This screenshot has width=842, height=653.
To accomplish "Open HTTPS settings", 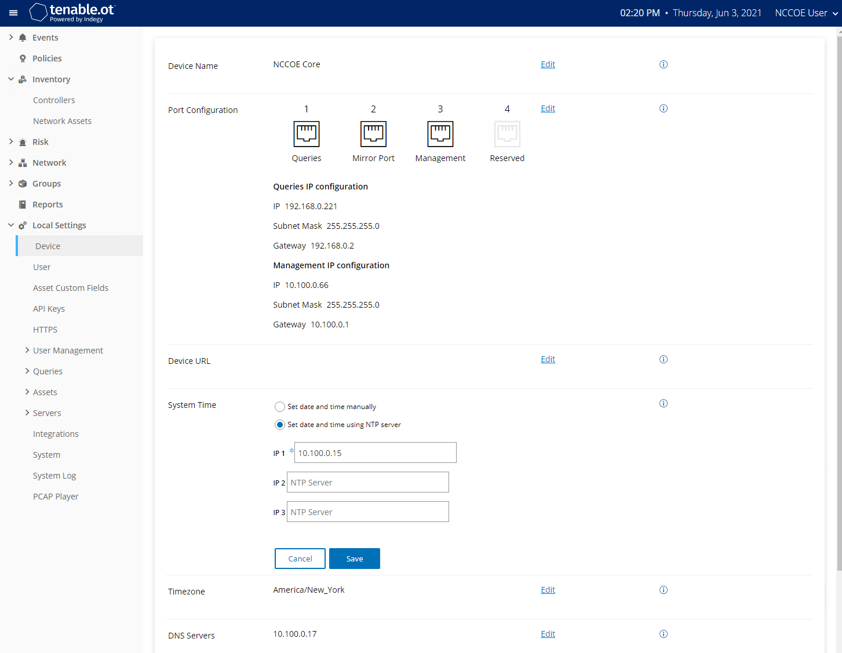I will [45, 330].
